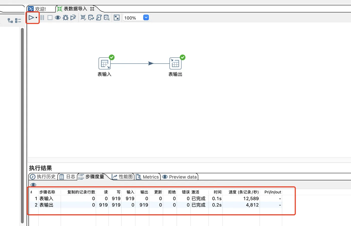Click the left panel vertical scrollbar
The width and height of the screenshot is (351, 226).
coord(22,125)
